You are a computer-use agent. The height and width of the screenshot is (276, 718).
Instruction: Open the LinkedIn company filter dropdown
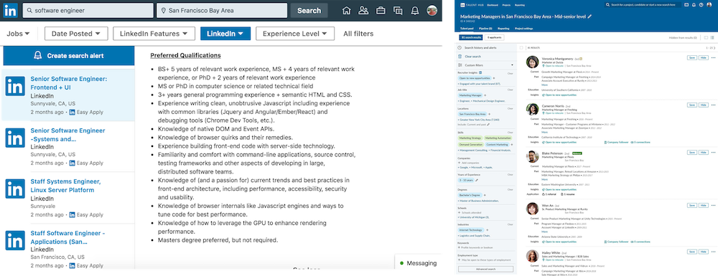225,34
